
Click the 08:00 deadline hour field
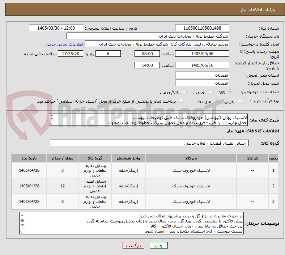(x=147, y=54)
